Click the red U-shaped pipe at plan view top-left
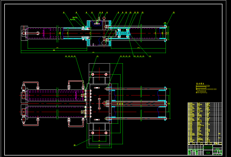 (x=31, y=85)
